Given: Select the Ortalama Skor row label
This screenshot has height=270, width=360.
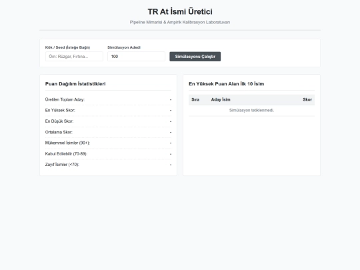Looking at the screenshot, I should click(59, 132).
